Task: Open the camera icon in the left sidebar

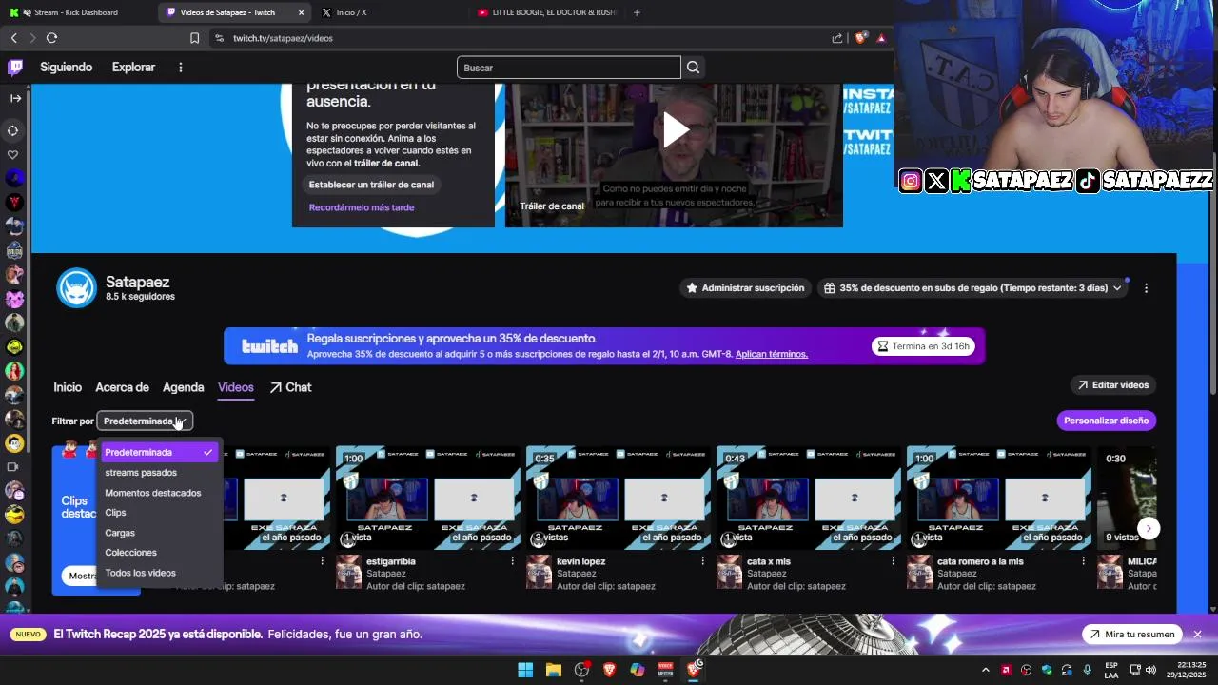Action: pyautogui.click(x=13, y=467)
